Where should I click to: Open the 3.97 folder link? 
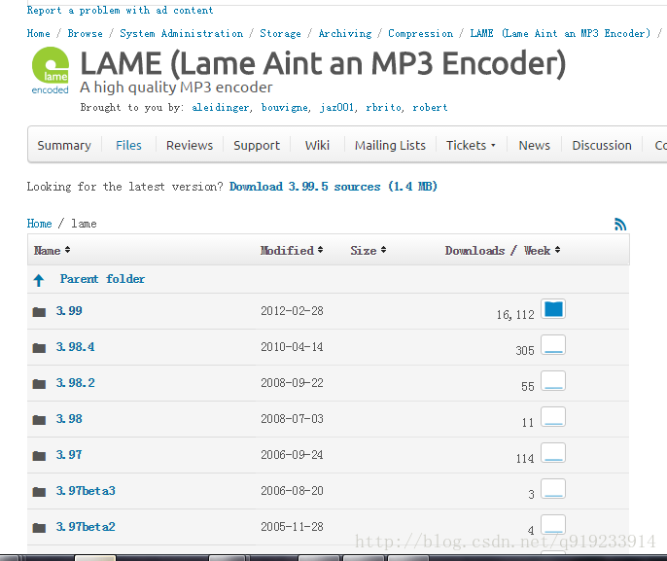point(69,455)
